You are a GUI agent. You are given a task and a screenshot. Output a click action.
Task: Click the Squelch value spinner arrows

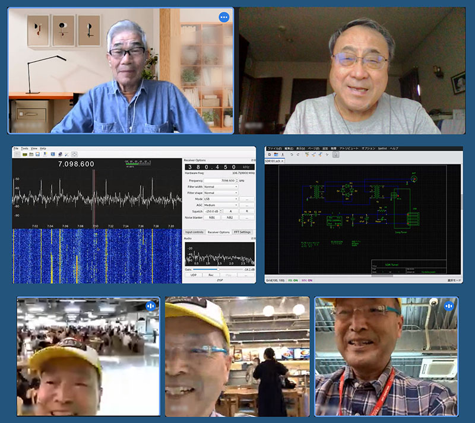point(220,211)
